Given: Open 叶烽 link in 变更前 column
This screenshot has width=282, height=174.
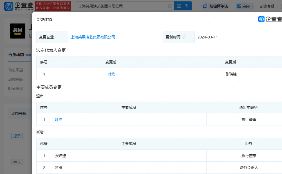Looking at the screenshot, I should 111,74.
